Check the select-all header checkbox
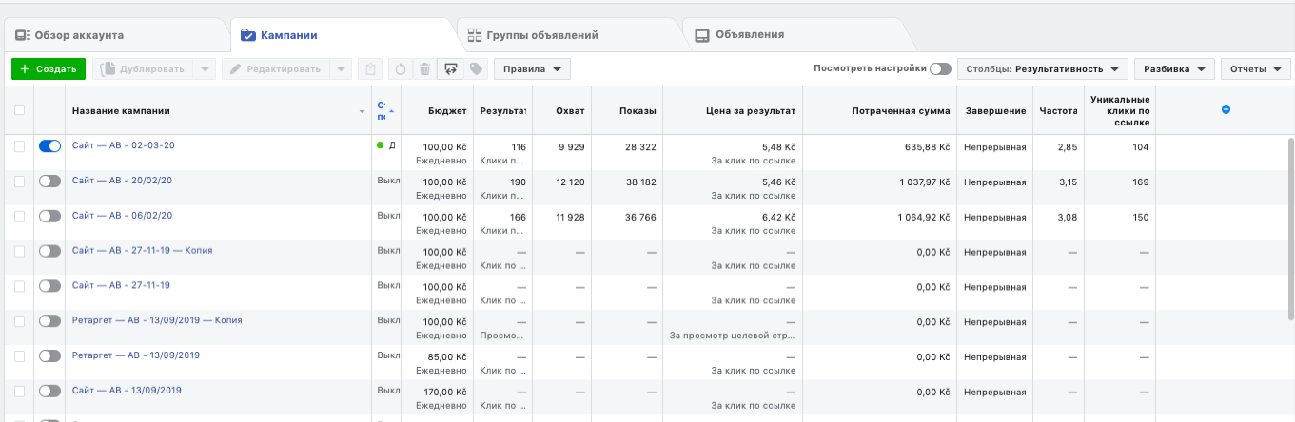1295x422 pixels. coord(20,110)
